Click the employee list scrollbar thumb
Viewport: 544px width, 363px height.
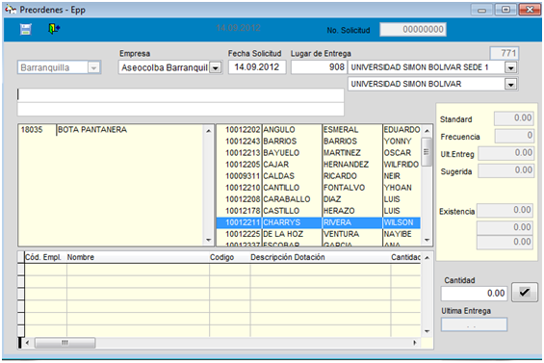[x=427, y=152]
